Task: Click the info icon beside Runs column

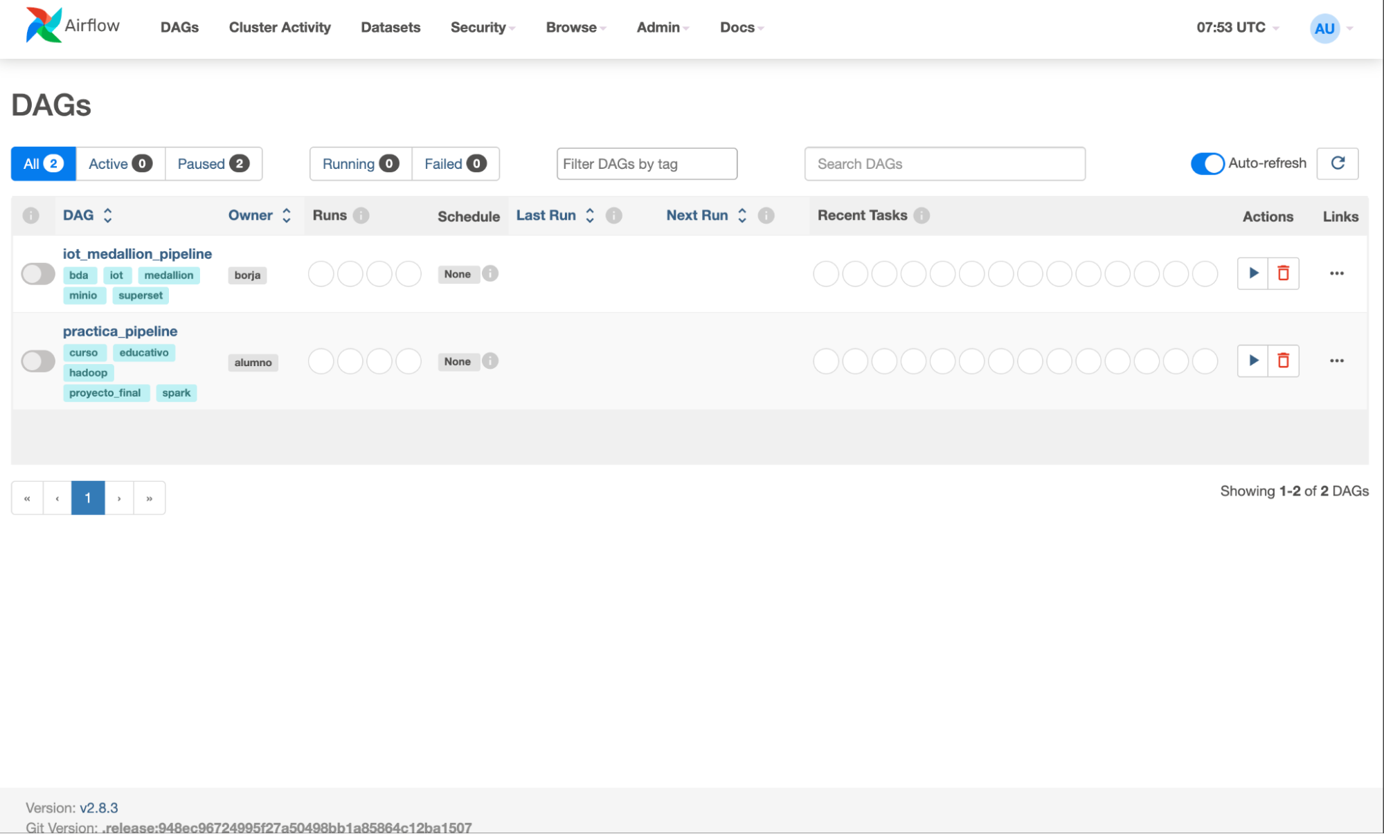Action: [x=361, y=215]
